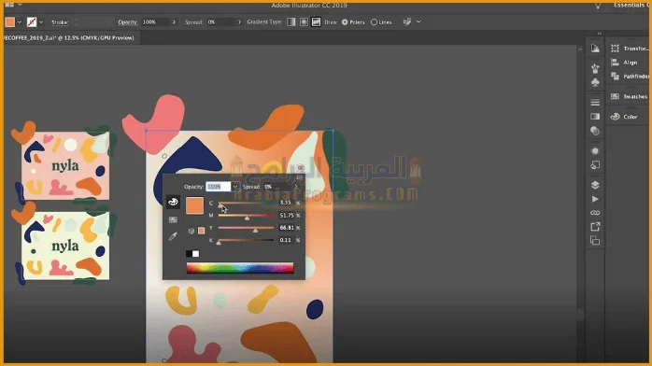Collapse the panel dock double-arrow
652x366 pixels.
[600, 34]
